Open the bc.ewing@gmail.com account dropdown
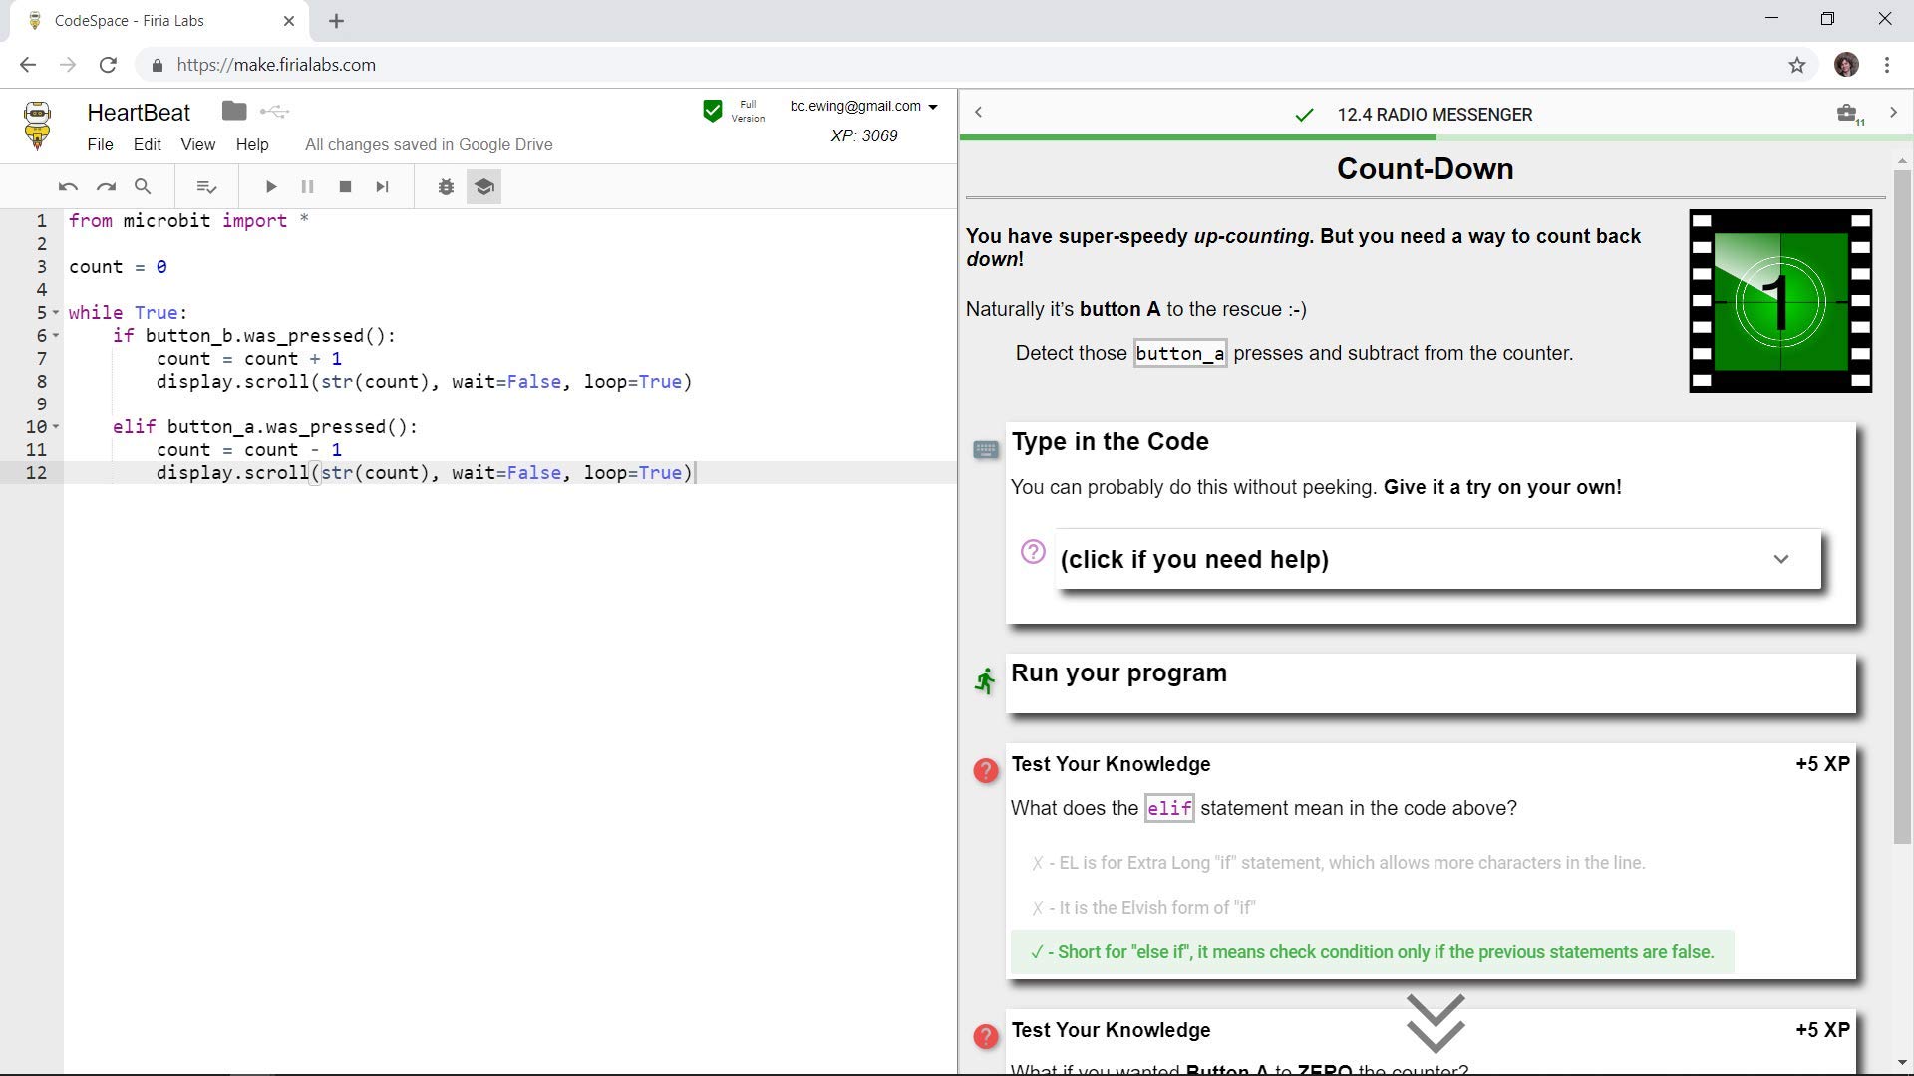Image resolution: width=1914 pixels, height=1076 pixels. coord(863,106)
